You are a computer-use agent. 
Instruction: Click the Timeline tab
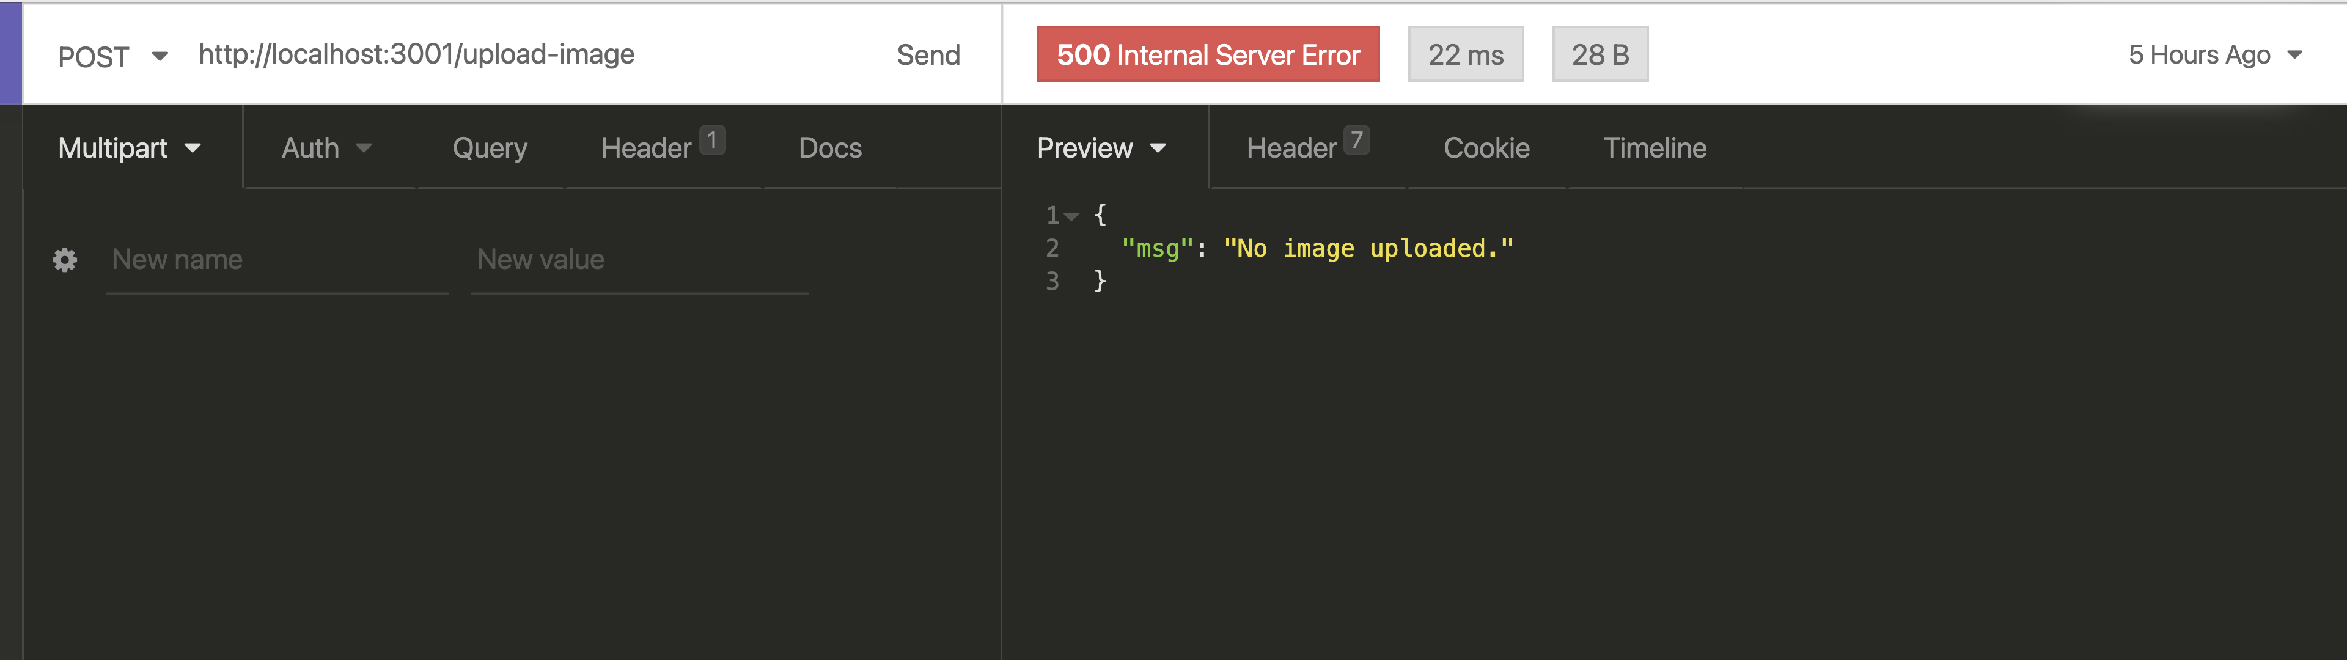(1657, 145)
